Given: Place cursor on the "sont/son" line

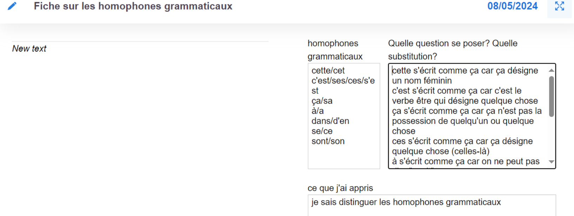Looking at the screenshot, I should (x=328, y=141).
